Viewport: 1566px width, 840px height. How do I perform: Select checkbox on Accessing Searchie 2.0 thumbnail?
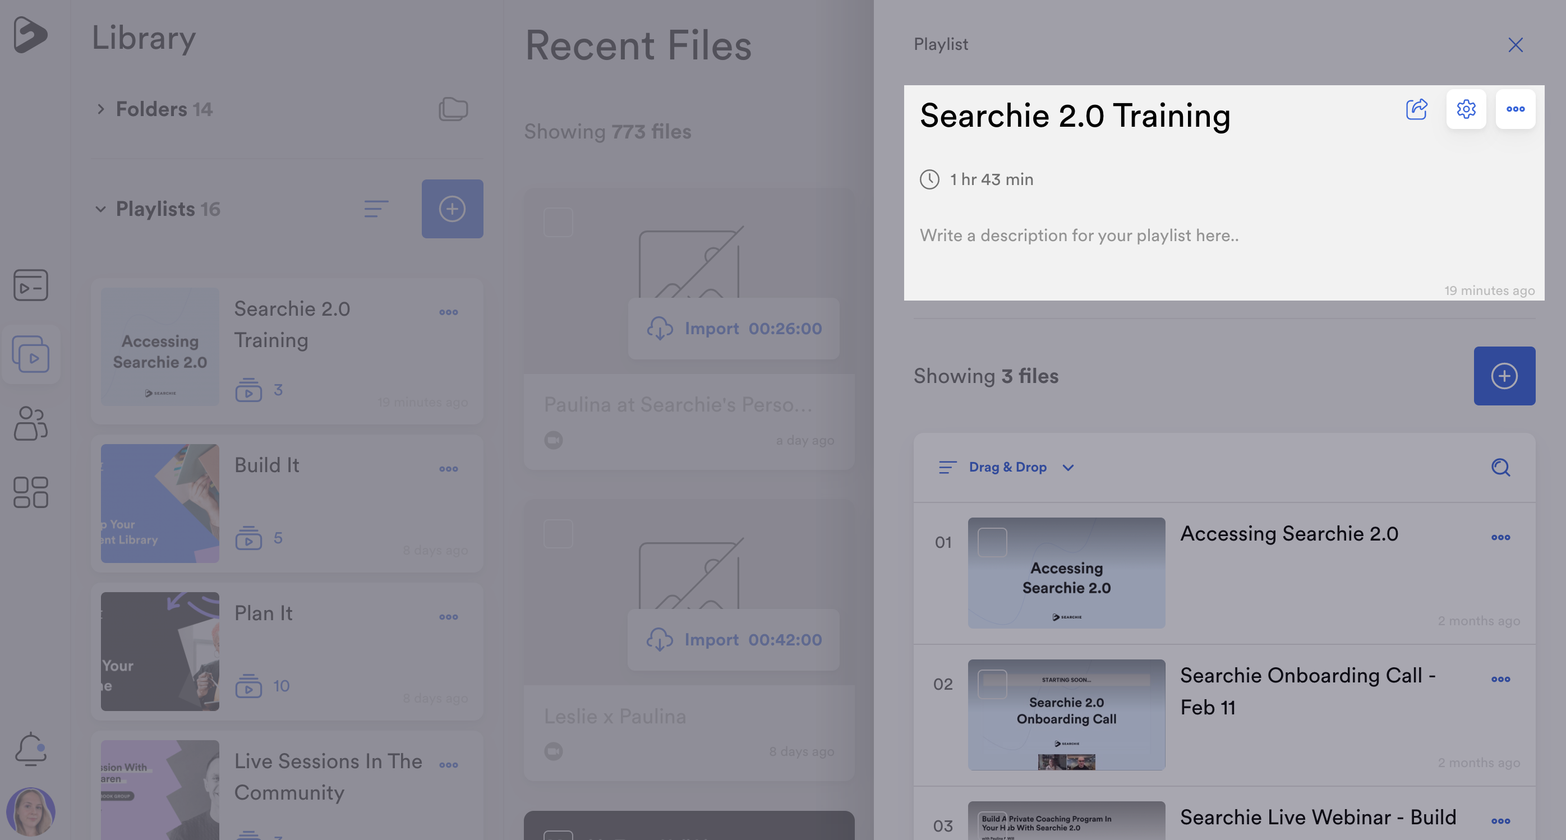click(x=992, y=542)
